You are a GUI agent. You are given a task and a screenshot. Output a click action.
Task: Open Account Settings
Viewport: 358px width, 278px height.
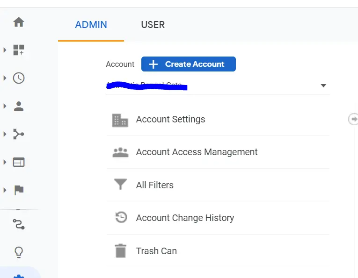170,120
